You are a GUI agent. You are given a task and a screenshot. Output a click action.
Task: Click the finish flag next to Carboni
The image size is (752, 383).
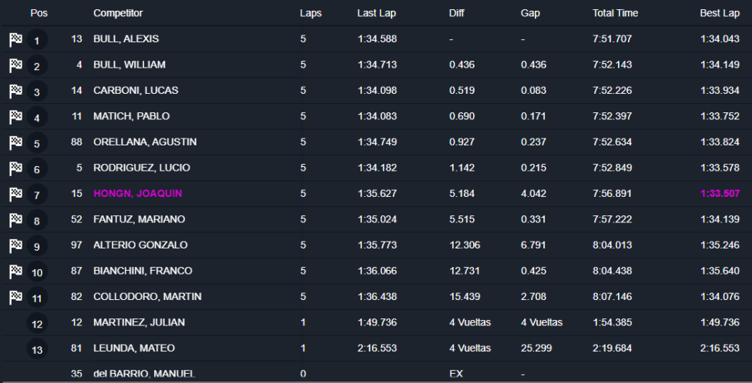15,92
